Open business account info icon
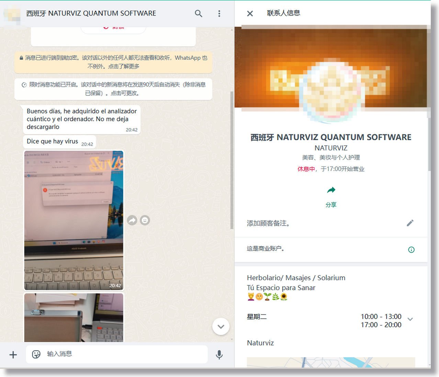The width and height of the screenshot is (439, 377). [411, 250]
